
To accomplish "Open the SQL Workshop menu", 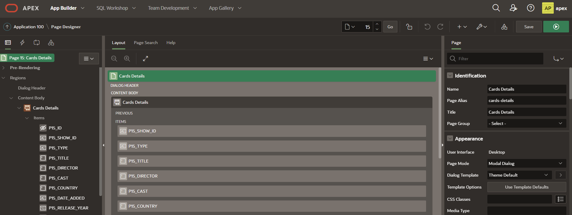I will [x=116, y=8].
